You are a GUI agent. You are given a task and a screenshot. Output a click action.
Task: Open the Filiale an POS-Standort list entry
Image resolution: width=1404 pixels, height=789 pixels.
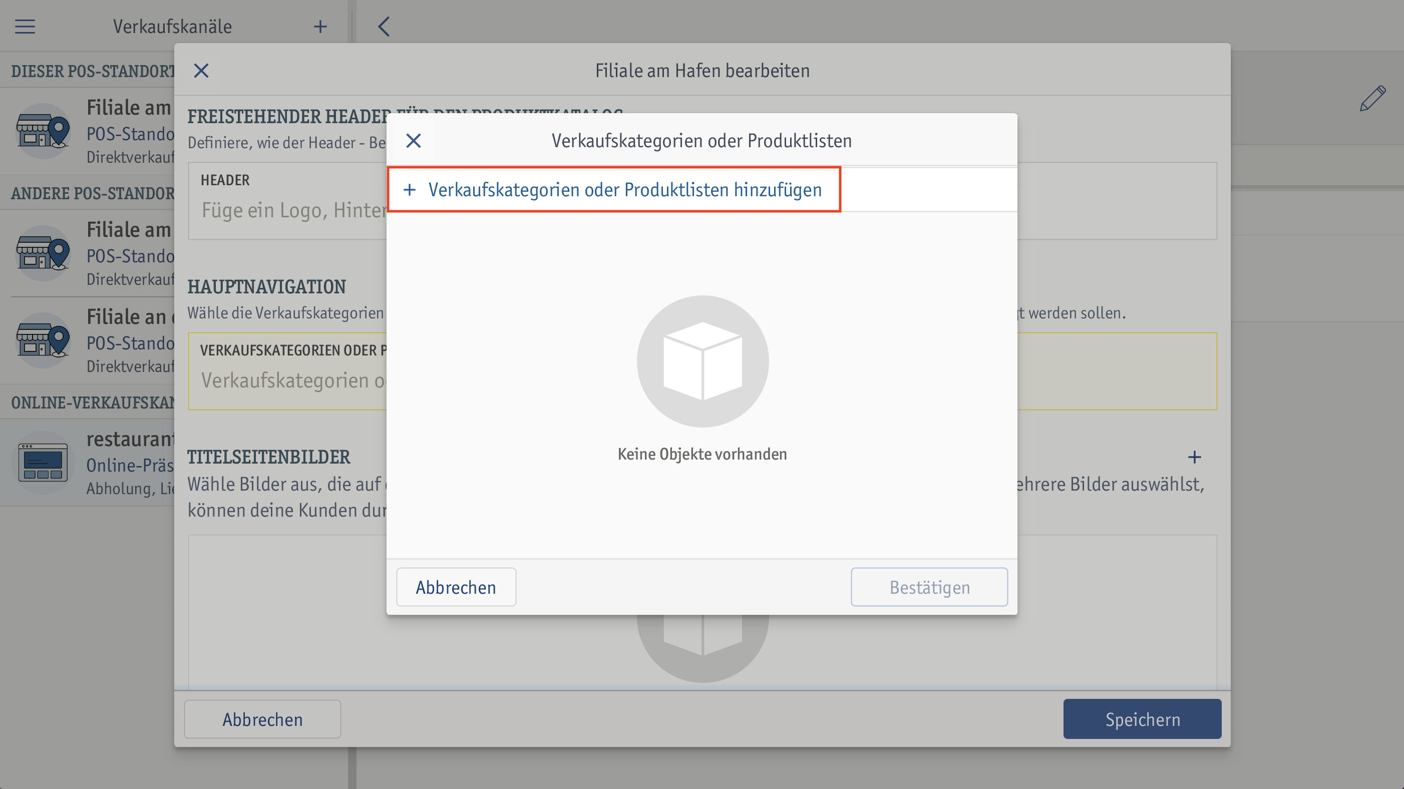tap(87, 340)
